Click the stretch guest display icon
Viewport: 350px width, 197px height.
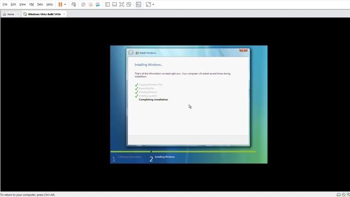point(148,4)
